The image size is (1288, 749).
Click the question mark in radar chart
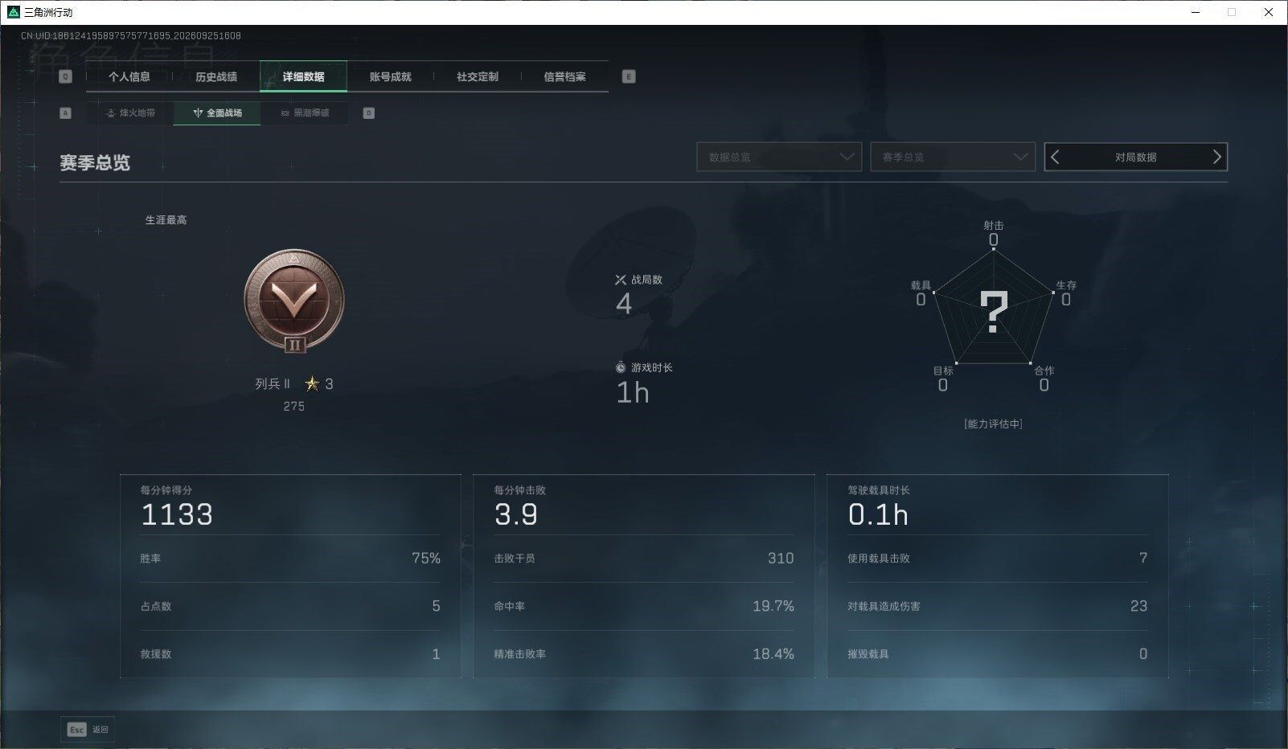[994, 312]
